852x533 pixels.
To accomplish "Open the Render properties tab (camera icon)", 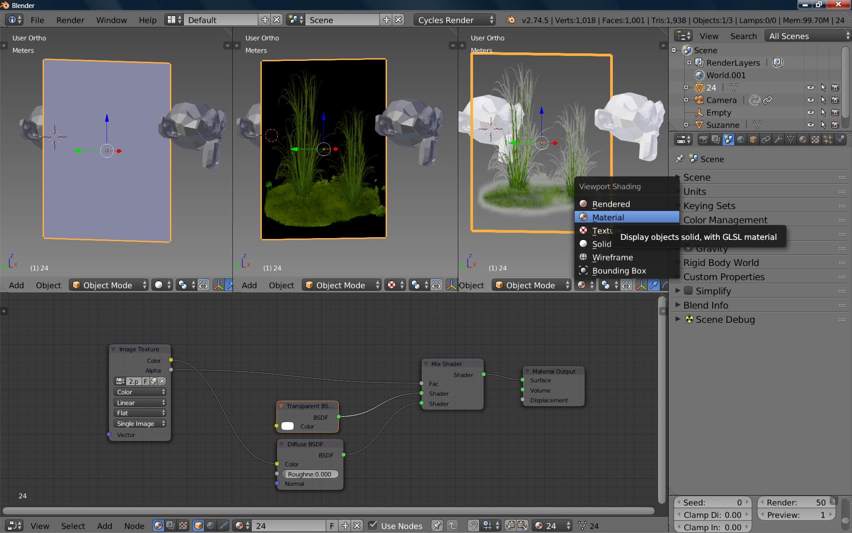I will 703,140.
